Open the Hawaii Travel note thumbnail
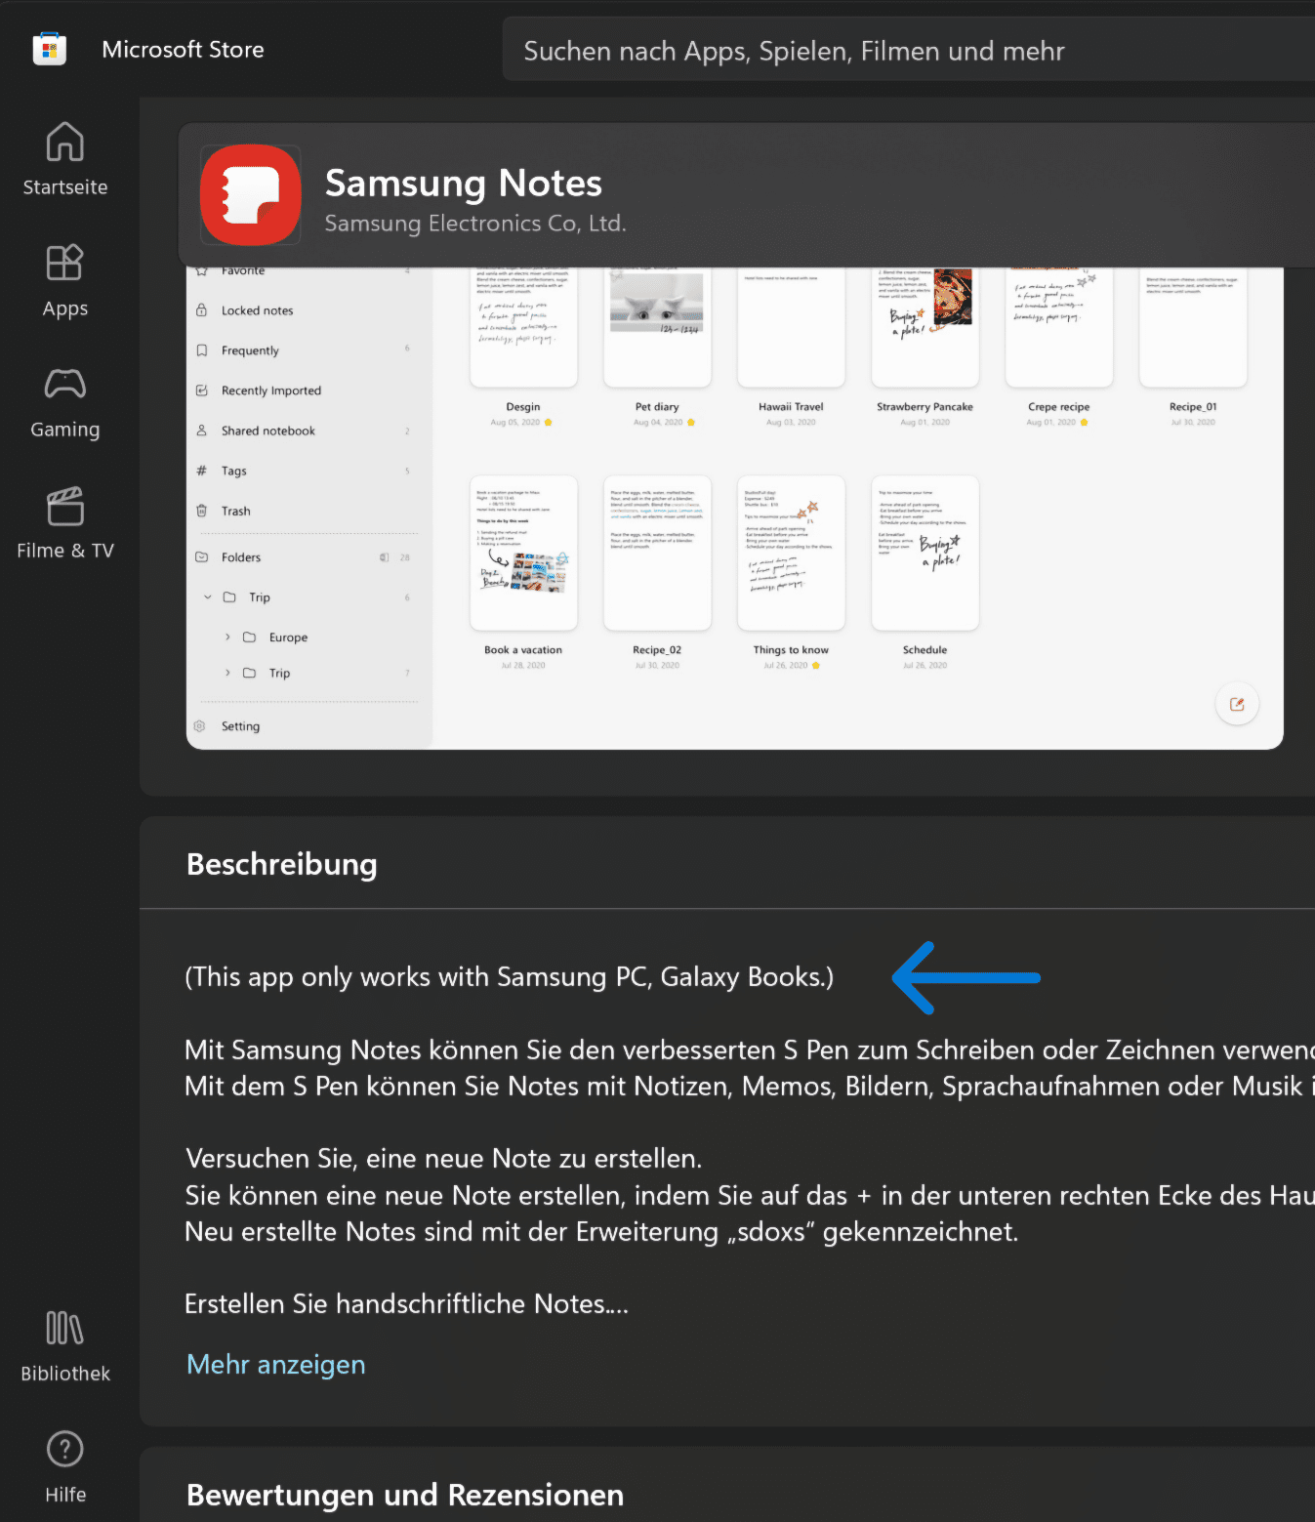This screenshot has height=1522, width=1315. (791, 328)
